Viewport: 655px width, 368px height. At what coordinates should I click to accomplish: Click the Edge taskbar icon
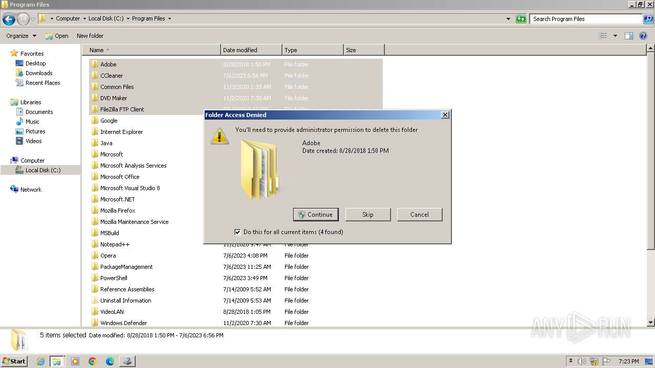click(110, 361)
